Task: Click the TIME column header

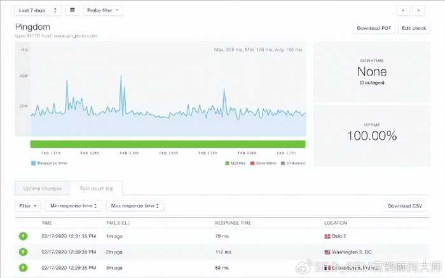Action: (x=47, y=223)
